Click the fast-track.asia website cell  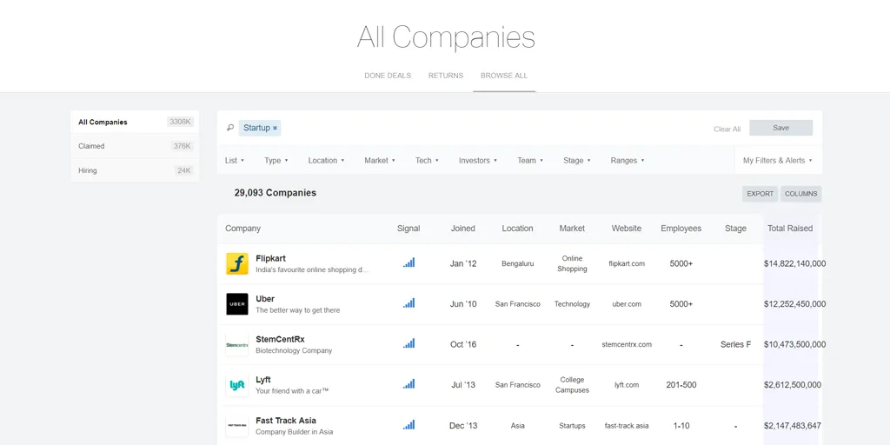(627, 425)
